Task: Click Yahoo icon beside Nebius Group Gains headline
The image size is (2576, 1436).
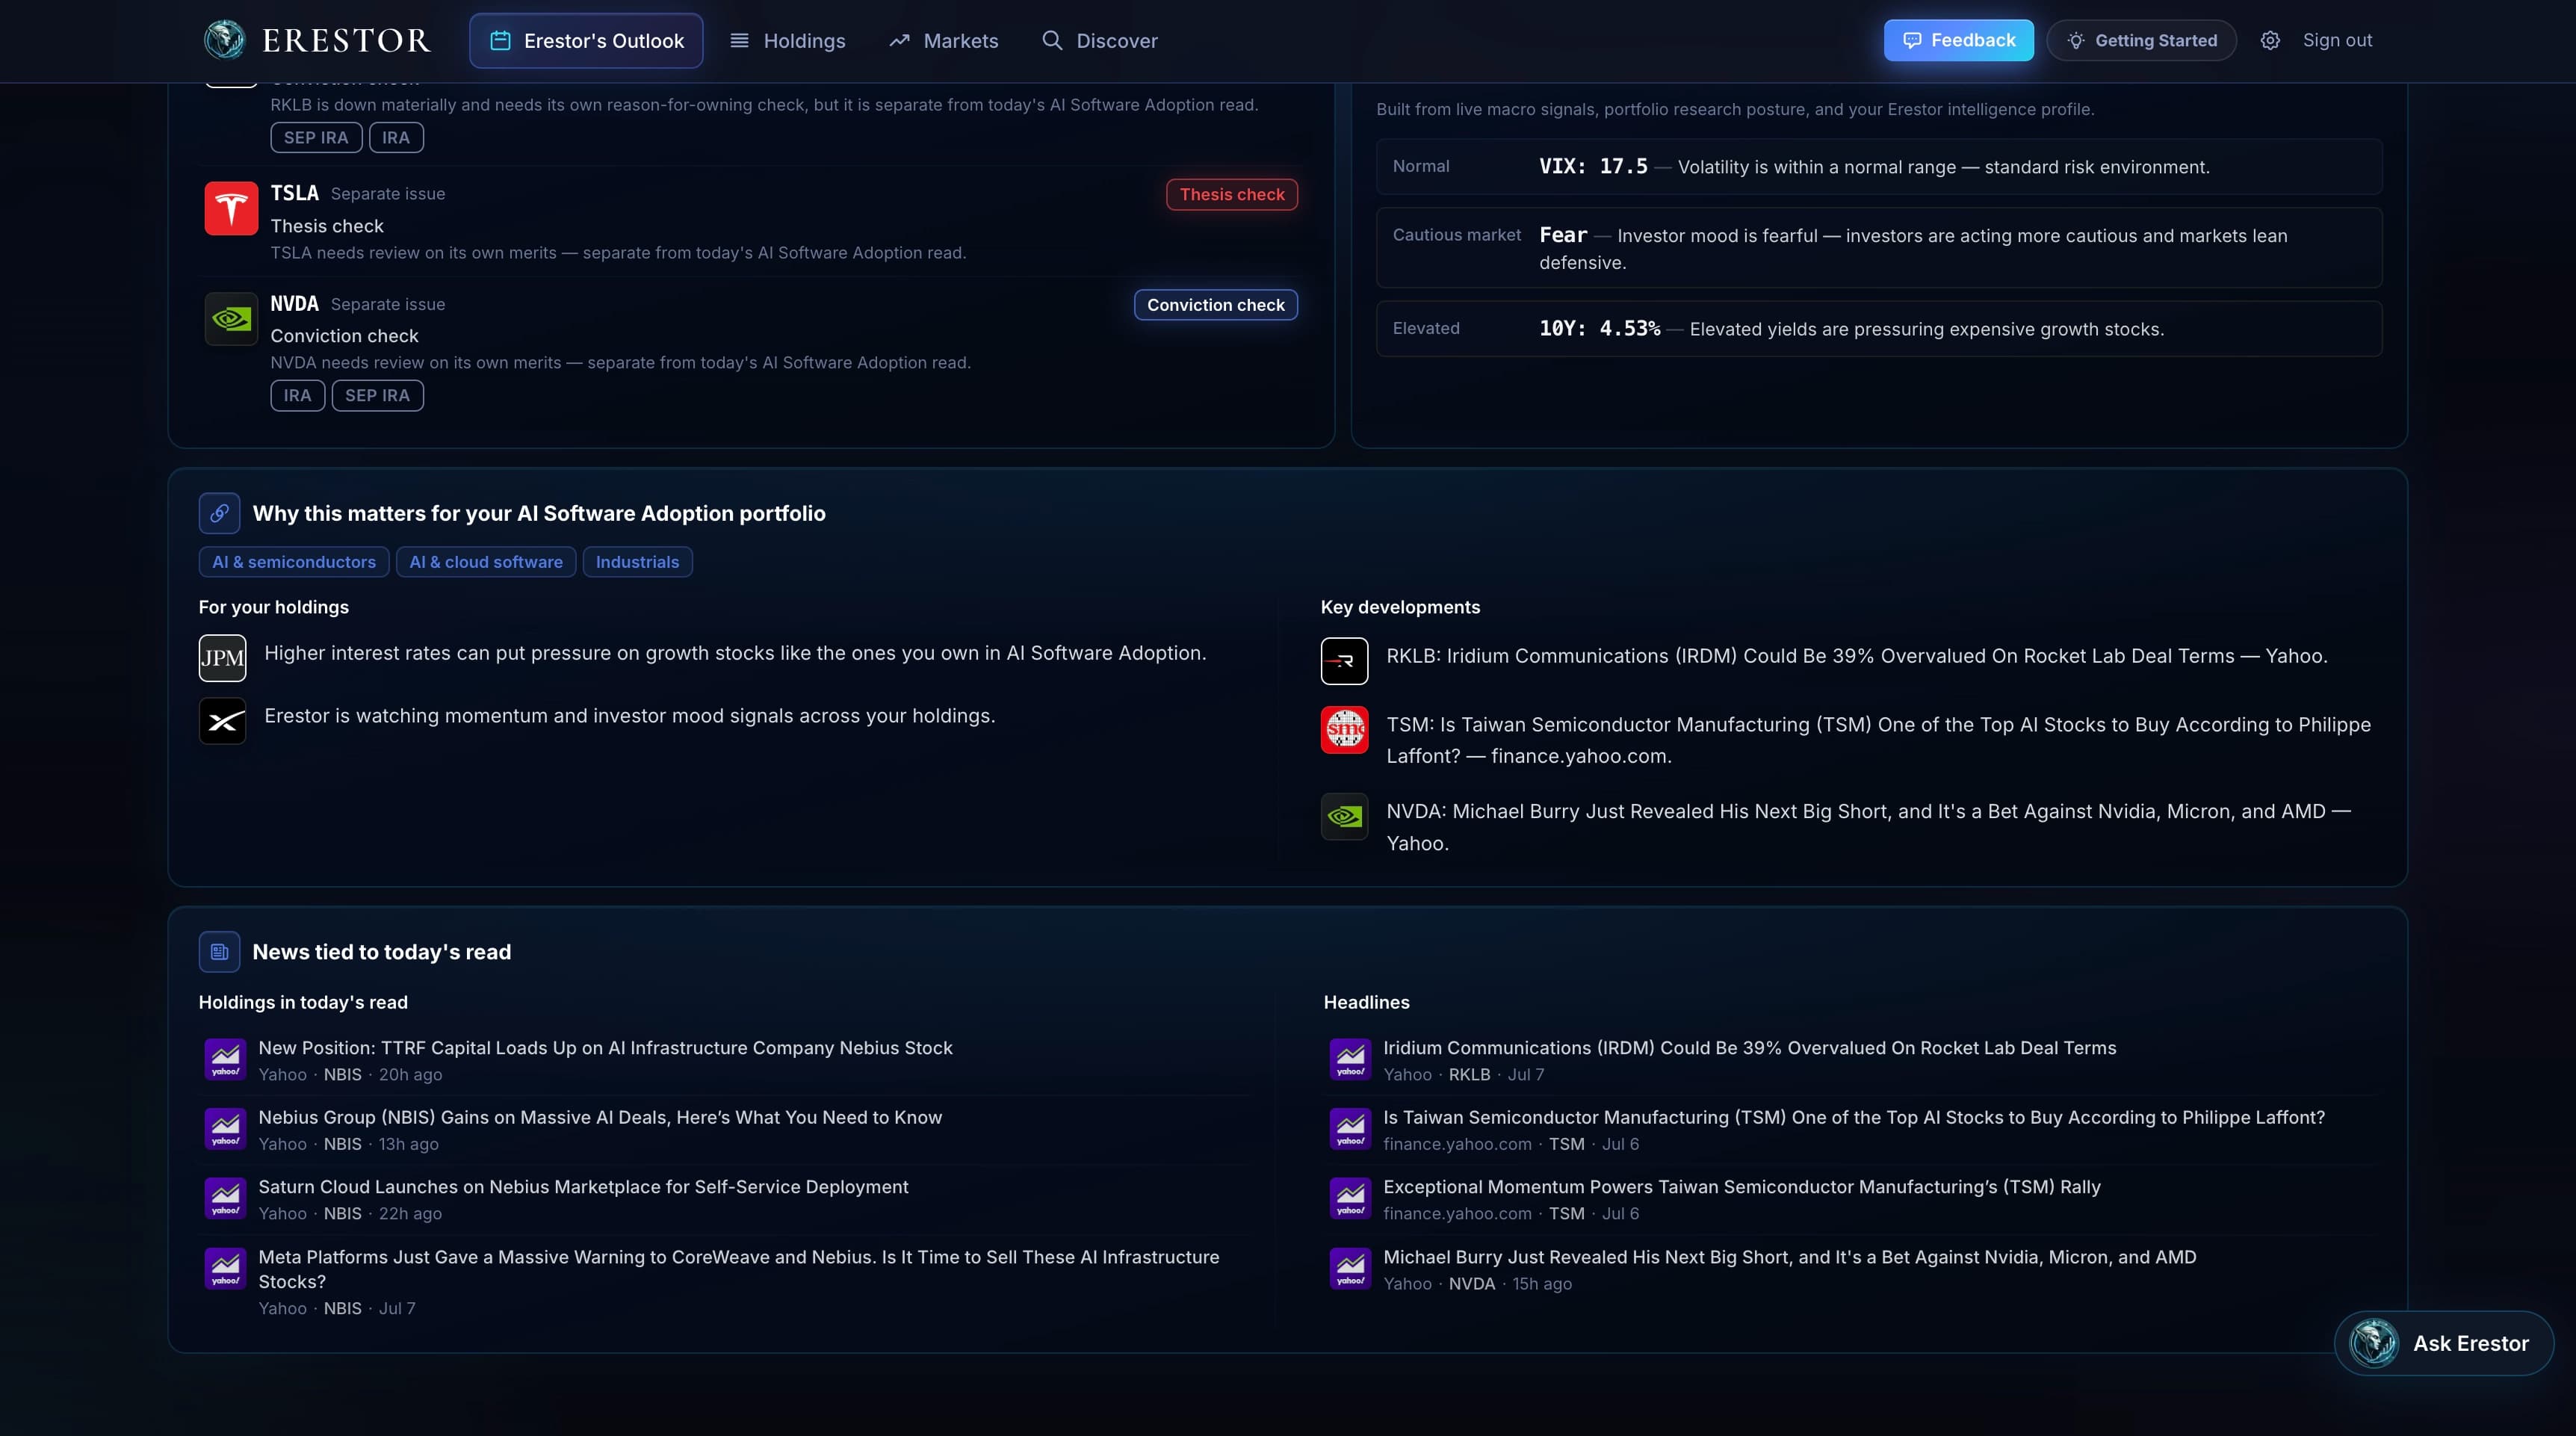Action: (225, 1128)
